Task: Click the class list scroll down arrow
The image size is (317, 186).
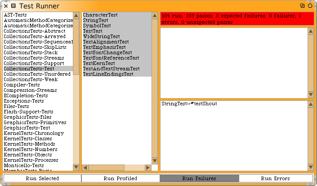Action: [155, 160]
